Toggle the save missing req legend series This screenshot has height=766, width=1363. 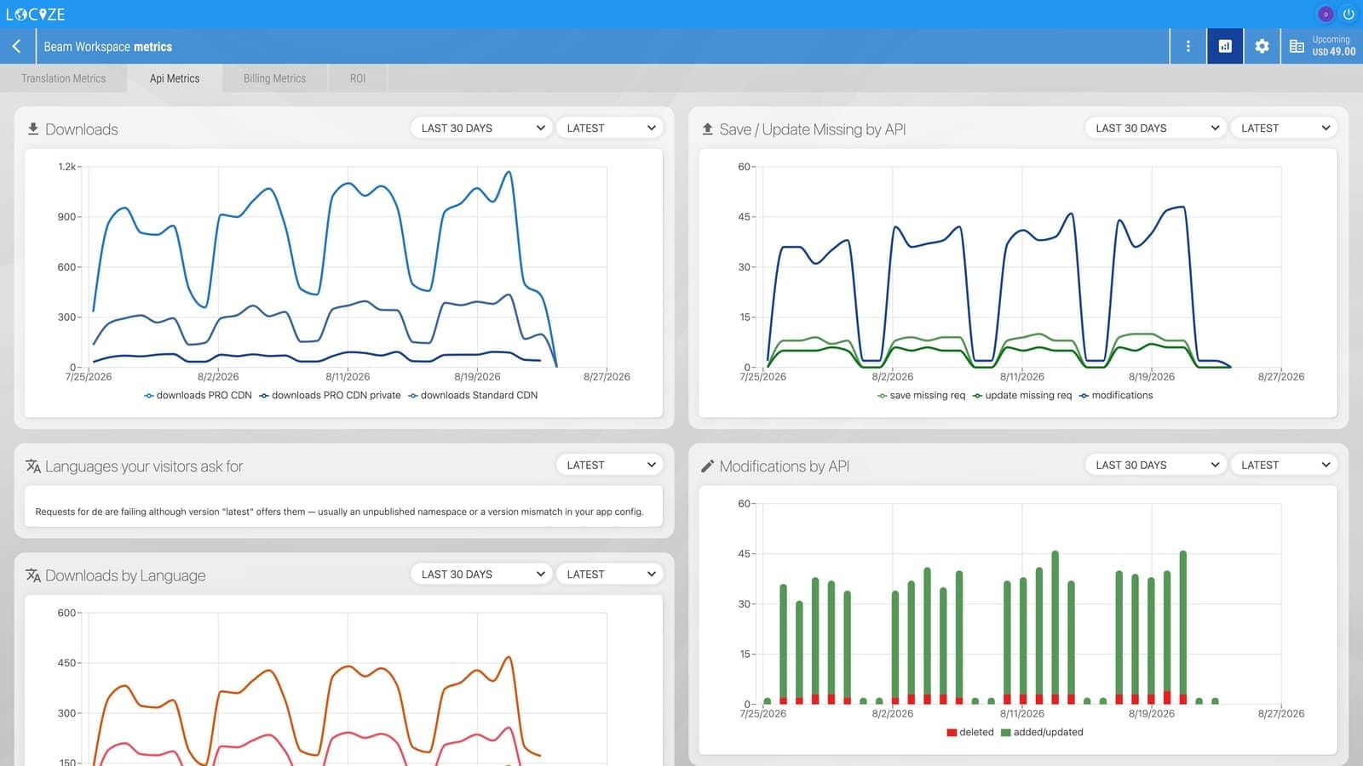pyautogui.click(x=922, y=396)
